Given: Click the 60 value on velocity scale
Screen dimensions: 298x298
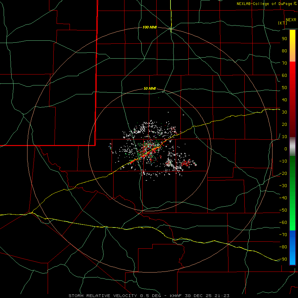Looking at the screenshot, I should [x=284, y=75].
